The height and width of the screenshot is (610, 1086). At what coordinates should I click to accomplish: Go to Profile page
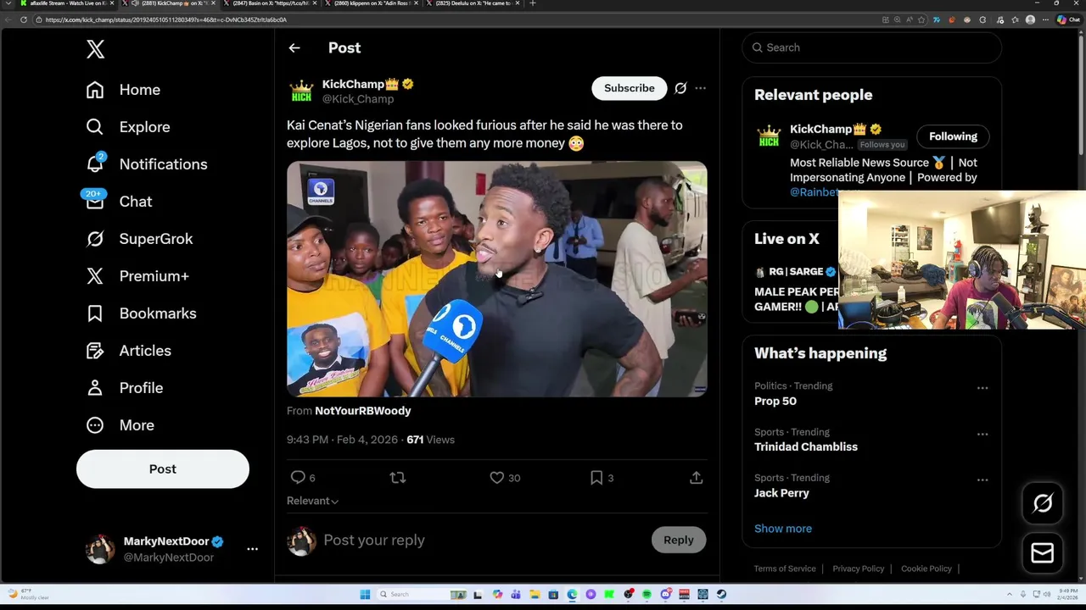(x=125, y=388)
